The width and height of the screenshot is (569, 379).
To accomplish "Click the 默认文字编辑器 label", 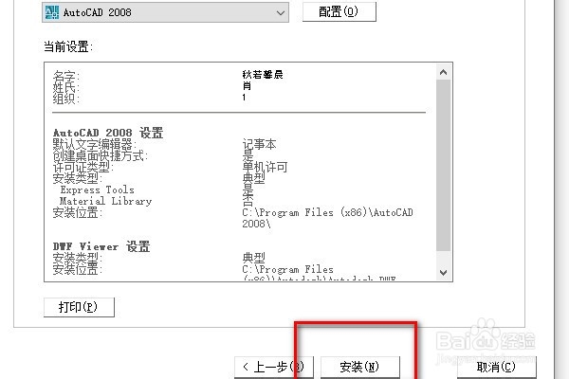I will click(94, 144).
